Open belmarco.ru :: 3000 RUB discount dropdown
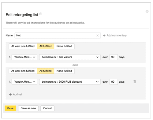The width and height of the screenshot is (153, 120). pyautogui.click(x=70, y=82)
